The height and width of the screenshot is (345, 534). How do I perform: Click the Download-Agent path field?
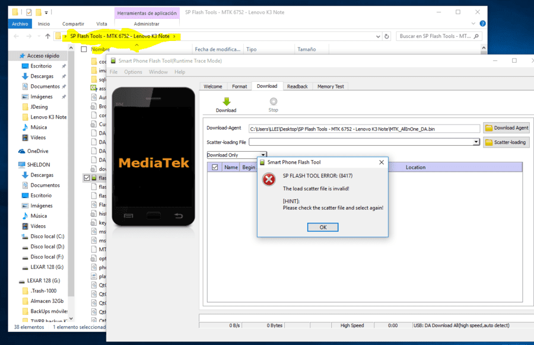point(364,129)
